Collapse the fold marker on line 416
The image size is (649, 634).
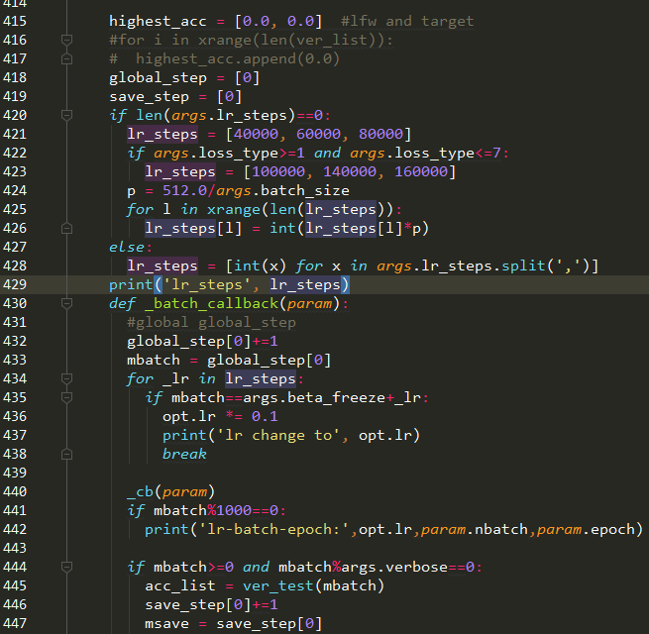pyautogui.click(x=66, y=40)
